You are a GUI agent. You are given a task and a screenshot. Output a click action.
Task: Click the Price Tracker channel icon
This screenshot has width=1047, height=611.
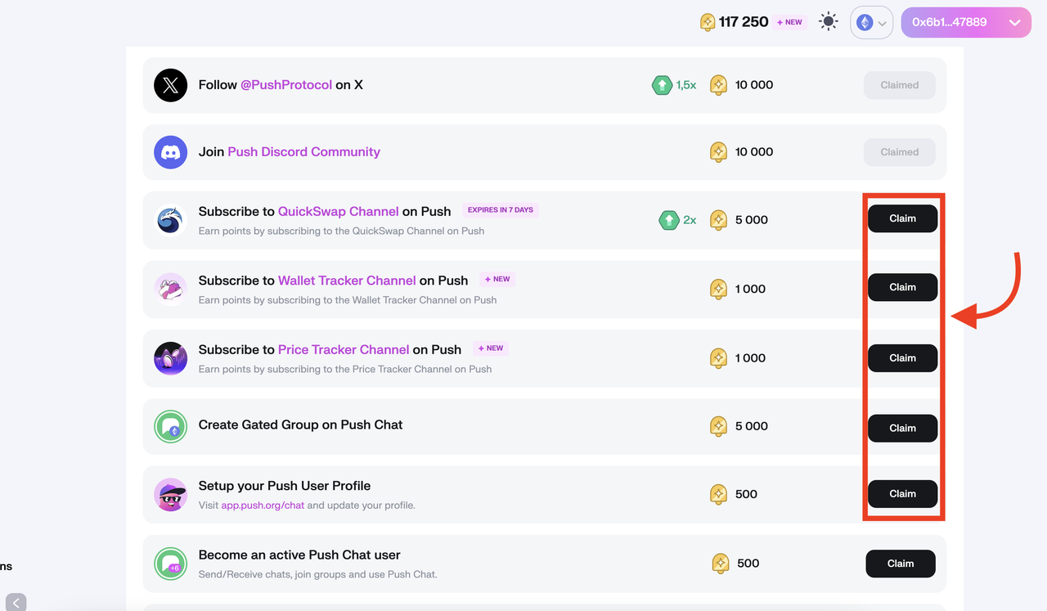click(170, 358)
